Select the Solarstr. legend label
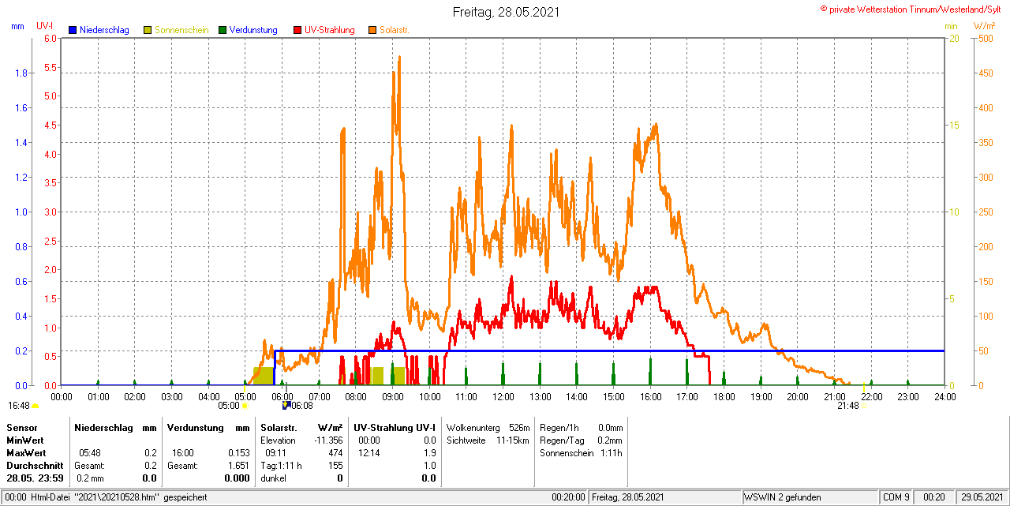 pyautogui.click(x=394, y=30)
